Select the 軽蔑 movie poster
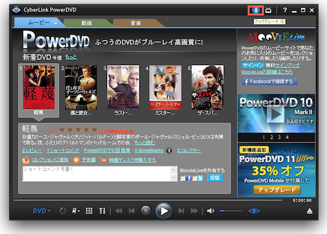The width and height of the screenshot is (327, 234). (x=39, y=88)
